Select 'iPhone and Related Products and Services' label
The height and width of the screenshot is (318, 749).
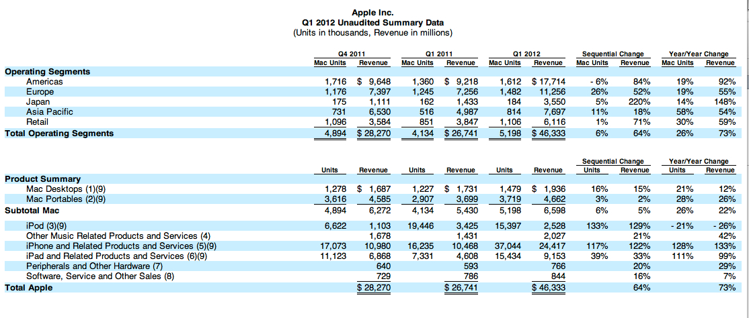[110, 246]
